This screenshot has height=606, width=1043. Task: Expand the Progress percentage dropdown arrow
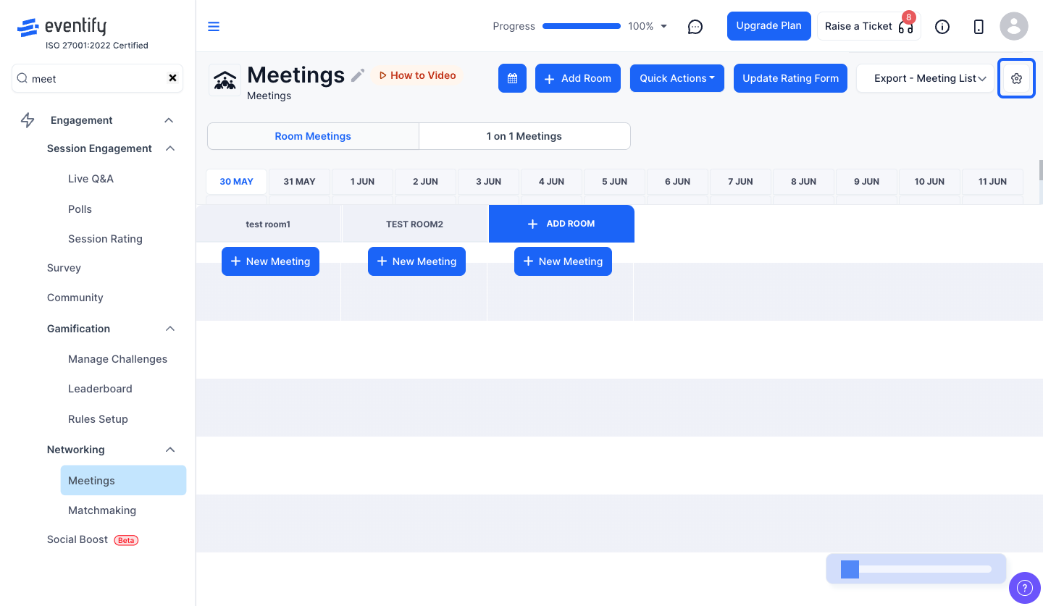pos(663,27)
